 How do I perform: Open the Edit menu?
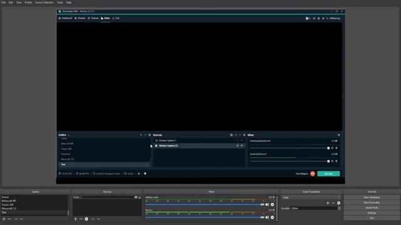tap(11, 2)
